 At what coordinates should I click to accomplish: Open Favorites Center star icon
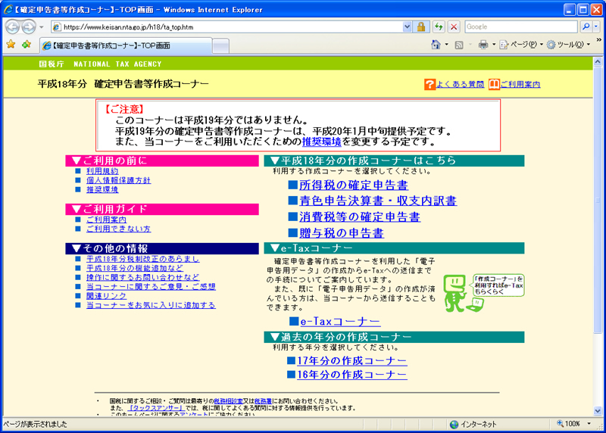pos(11,45)
